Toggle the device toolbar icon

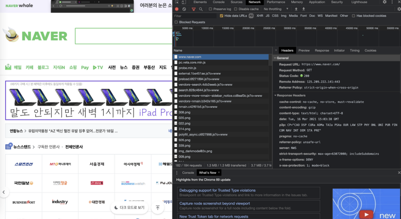pos(184,2)
